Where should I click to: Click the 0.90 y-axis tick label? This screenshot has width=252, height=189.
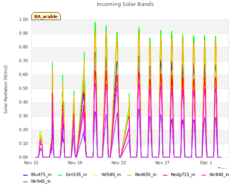tap(24, 33)
